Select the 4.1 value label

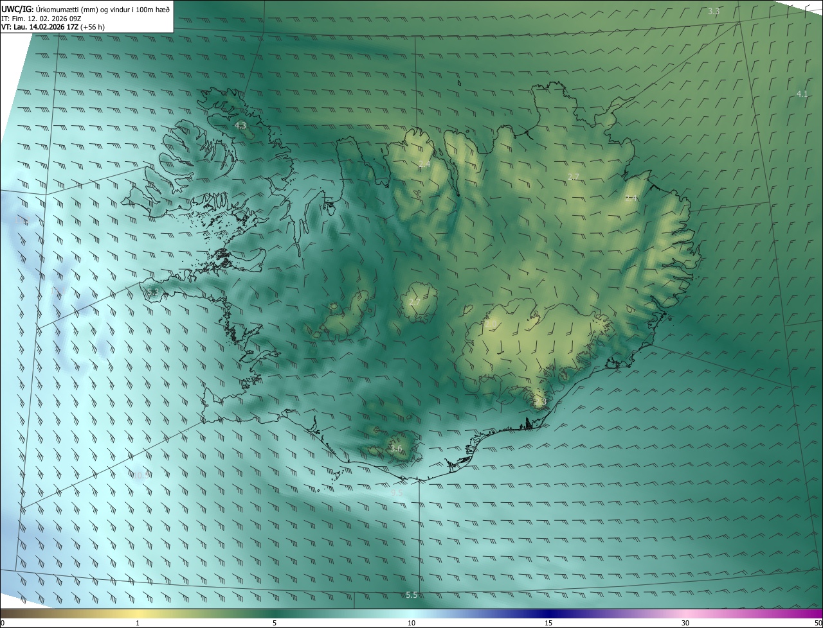pos(802,94)
